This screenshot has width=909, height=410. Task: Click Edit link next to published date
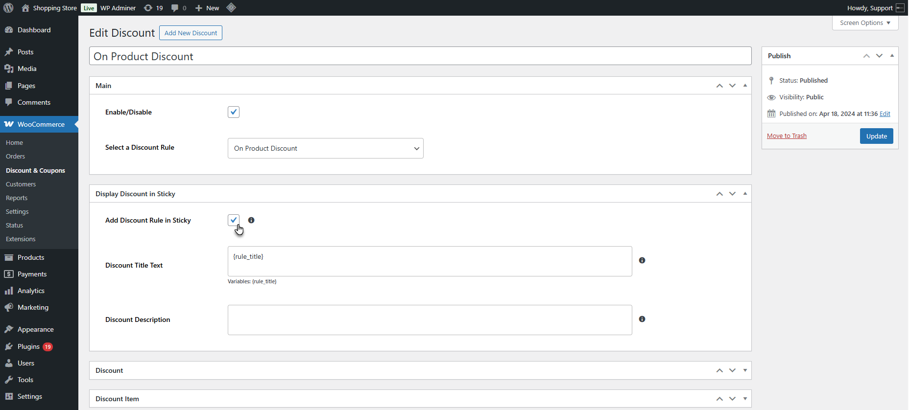pyautogui.click(x=885, y=114)
